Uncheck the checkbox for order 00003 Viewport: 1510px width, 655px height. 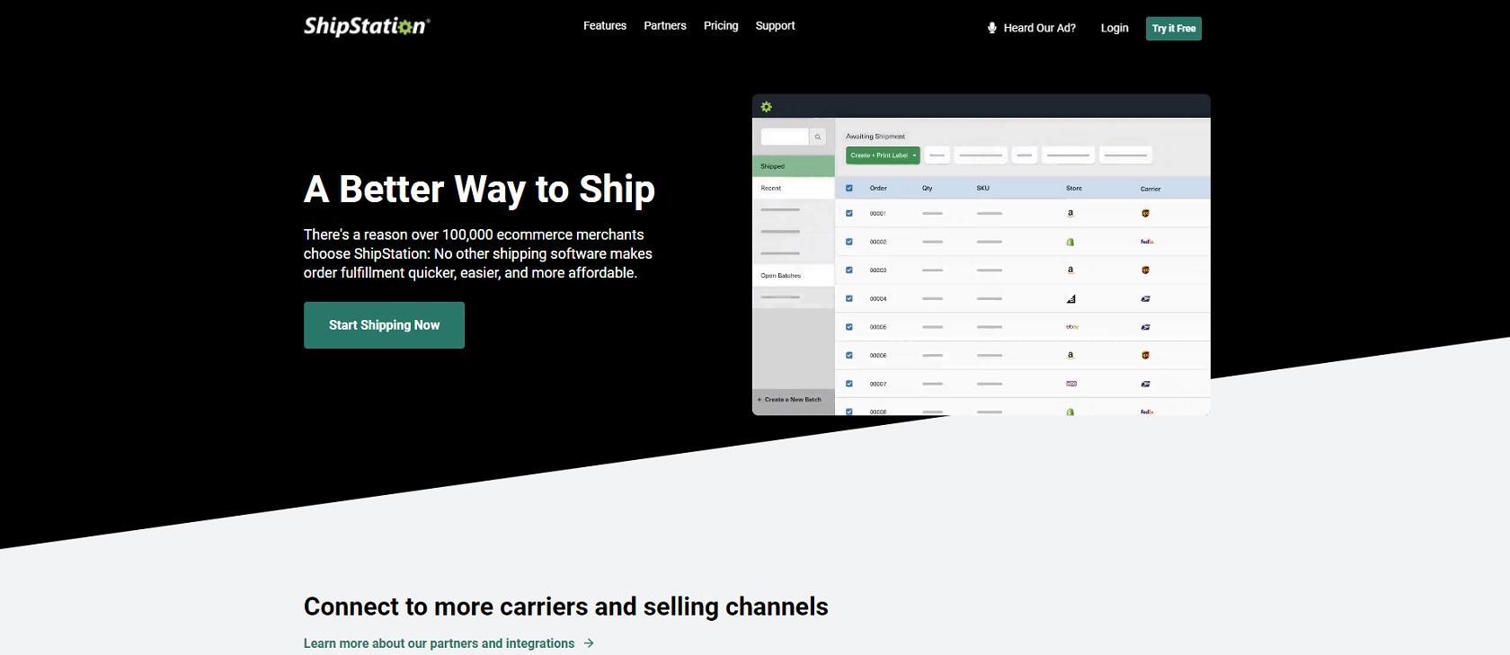click(x=849, y=270)
